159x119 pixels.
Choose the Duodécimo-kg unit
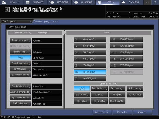[x=100, y=88]
